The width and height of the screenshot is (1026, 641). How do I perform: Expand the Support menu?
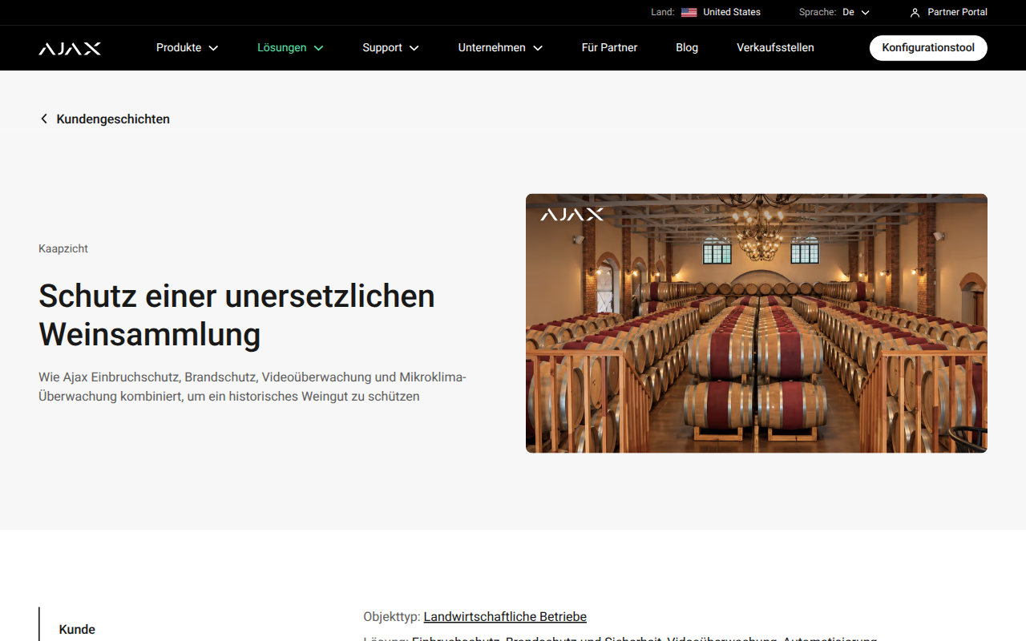pos(390,48)
